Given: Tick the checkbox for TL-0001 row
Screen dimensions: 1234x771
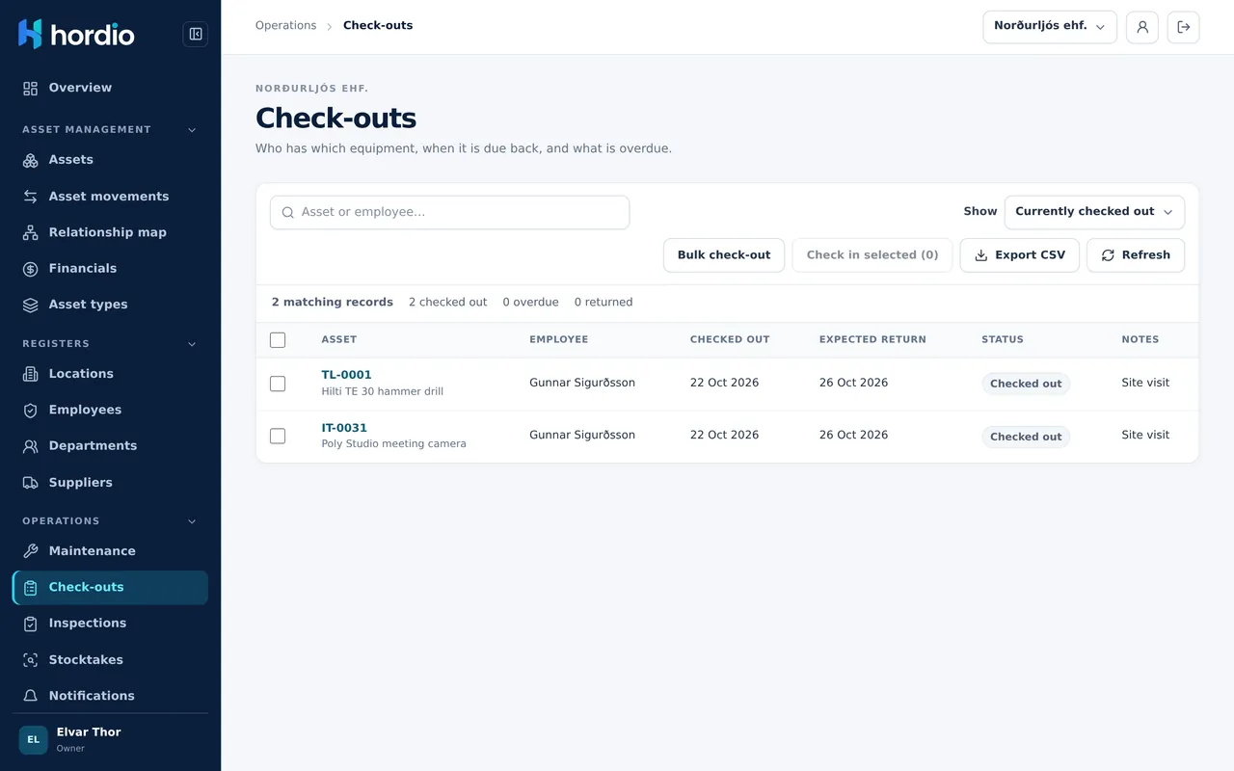Looking at the screenshot, I should point(278,384).
